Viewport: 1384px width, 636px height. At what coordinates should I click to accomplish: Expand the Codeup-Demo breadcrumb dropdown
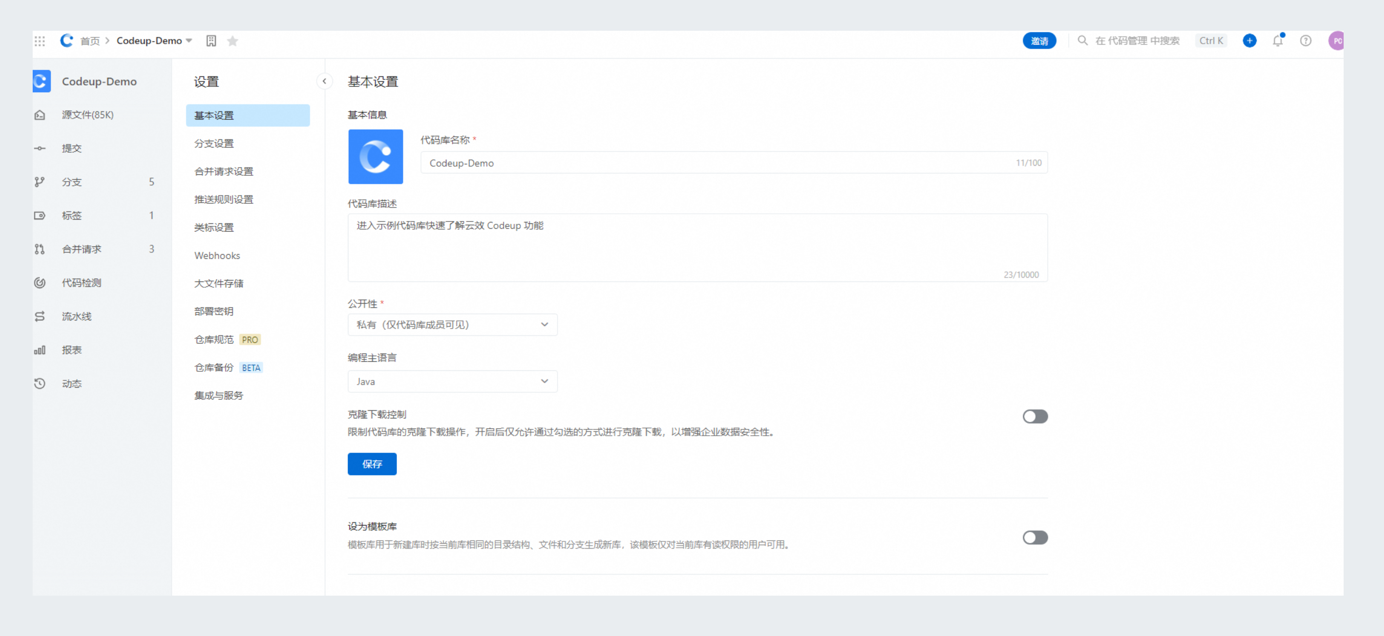(x=188, y=41)
